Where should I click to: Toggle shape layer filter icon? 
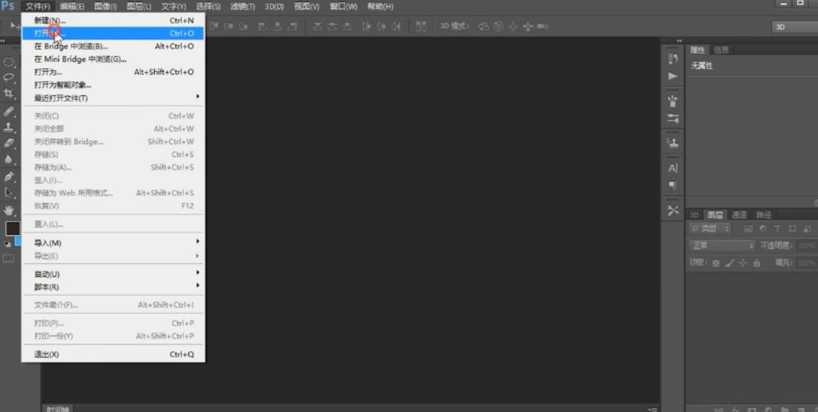(793, 229)
